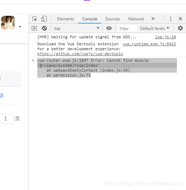The height and width of the screenshot is (190, 186).
Task: Toggle the live expression eye icon
Action: point(109,28)
